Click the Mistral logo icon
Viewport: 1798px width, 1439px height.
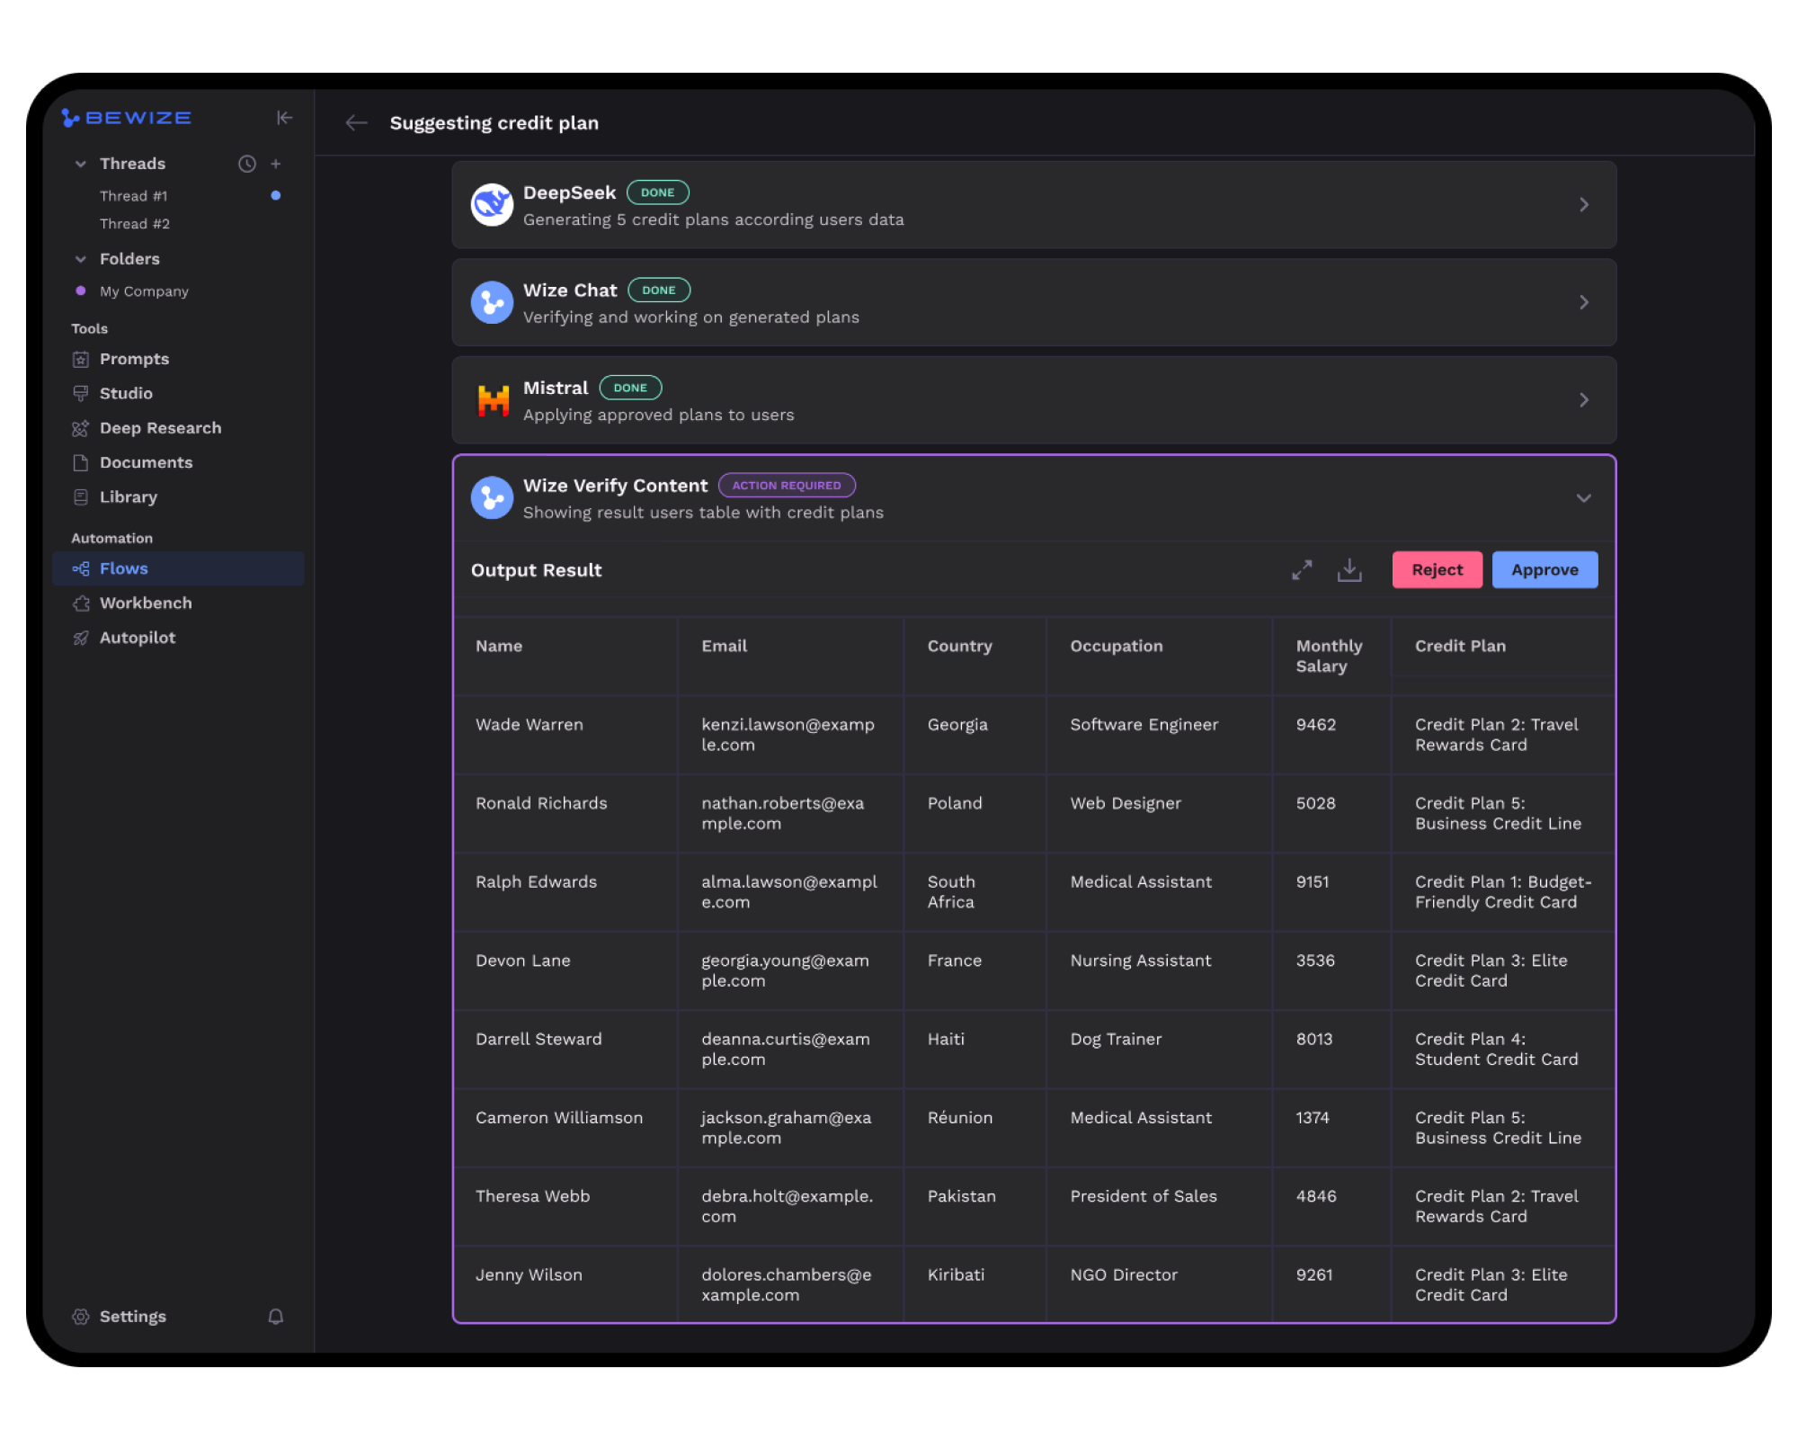492,400
